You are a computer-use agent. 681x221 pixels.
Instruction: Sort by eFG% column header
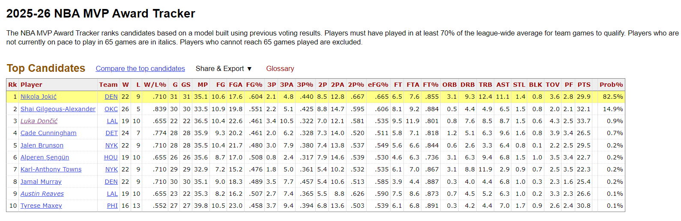click(378, 85)
